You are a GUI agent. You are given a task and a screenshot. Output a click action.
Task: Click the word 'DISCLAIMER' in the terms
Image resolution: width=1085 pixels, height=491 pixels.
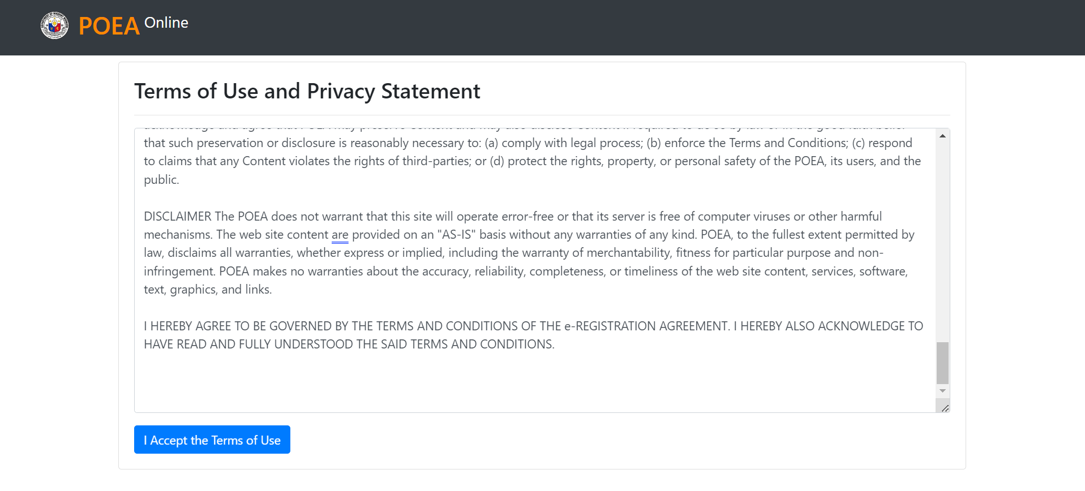pos(177,216)
